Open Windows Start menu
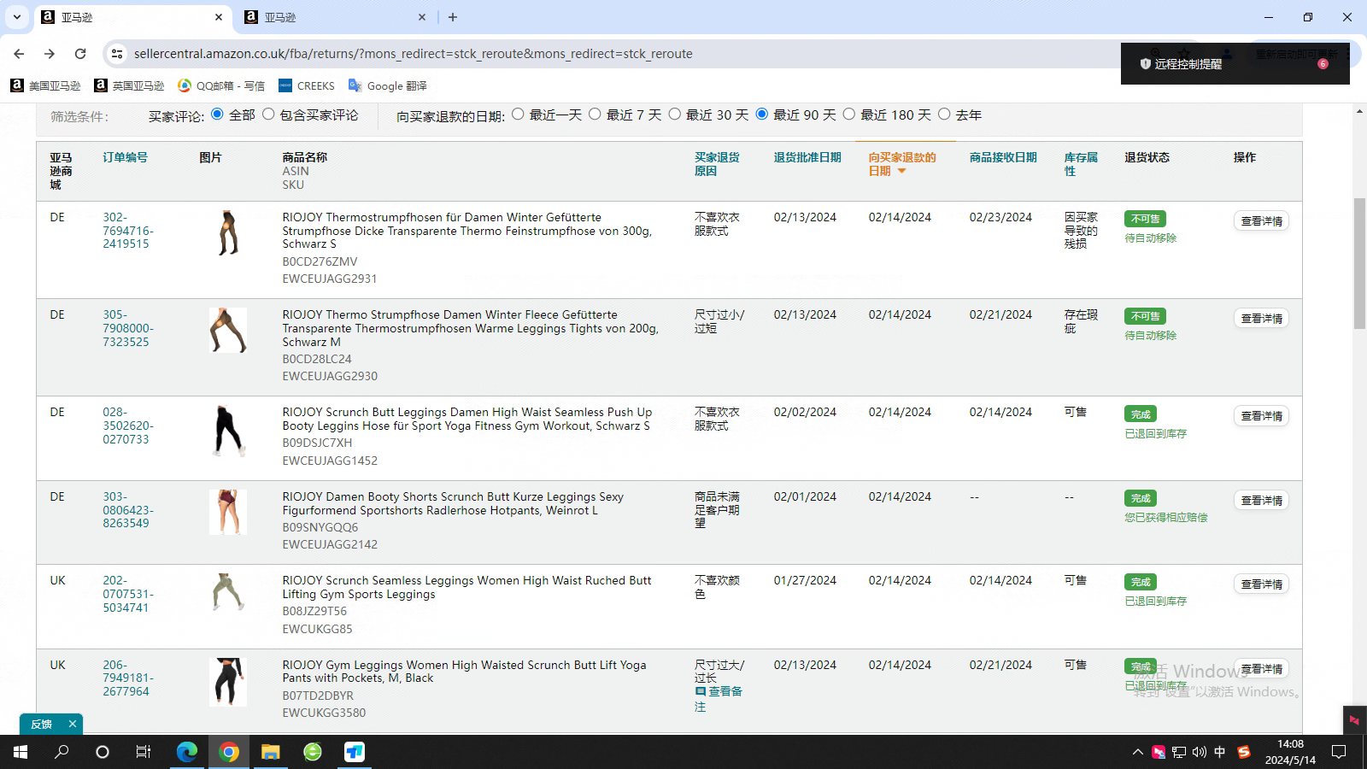 (x=21, y=752)
